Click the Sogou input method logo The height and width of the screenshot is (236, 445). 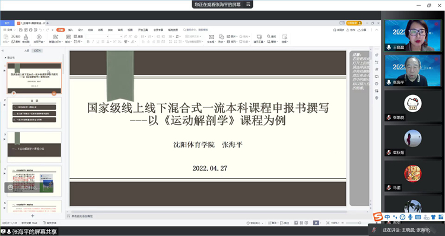click(378, 217)
